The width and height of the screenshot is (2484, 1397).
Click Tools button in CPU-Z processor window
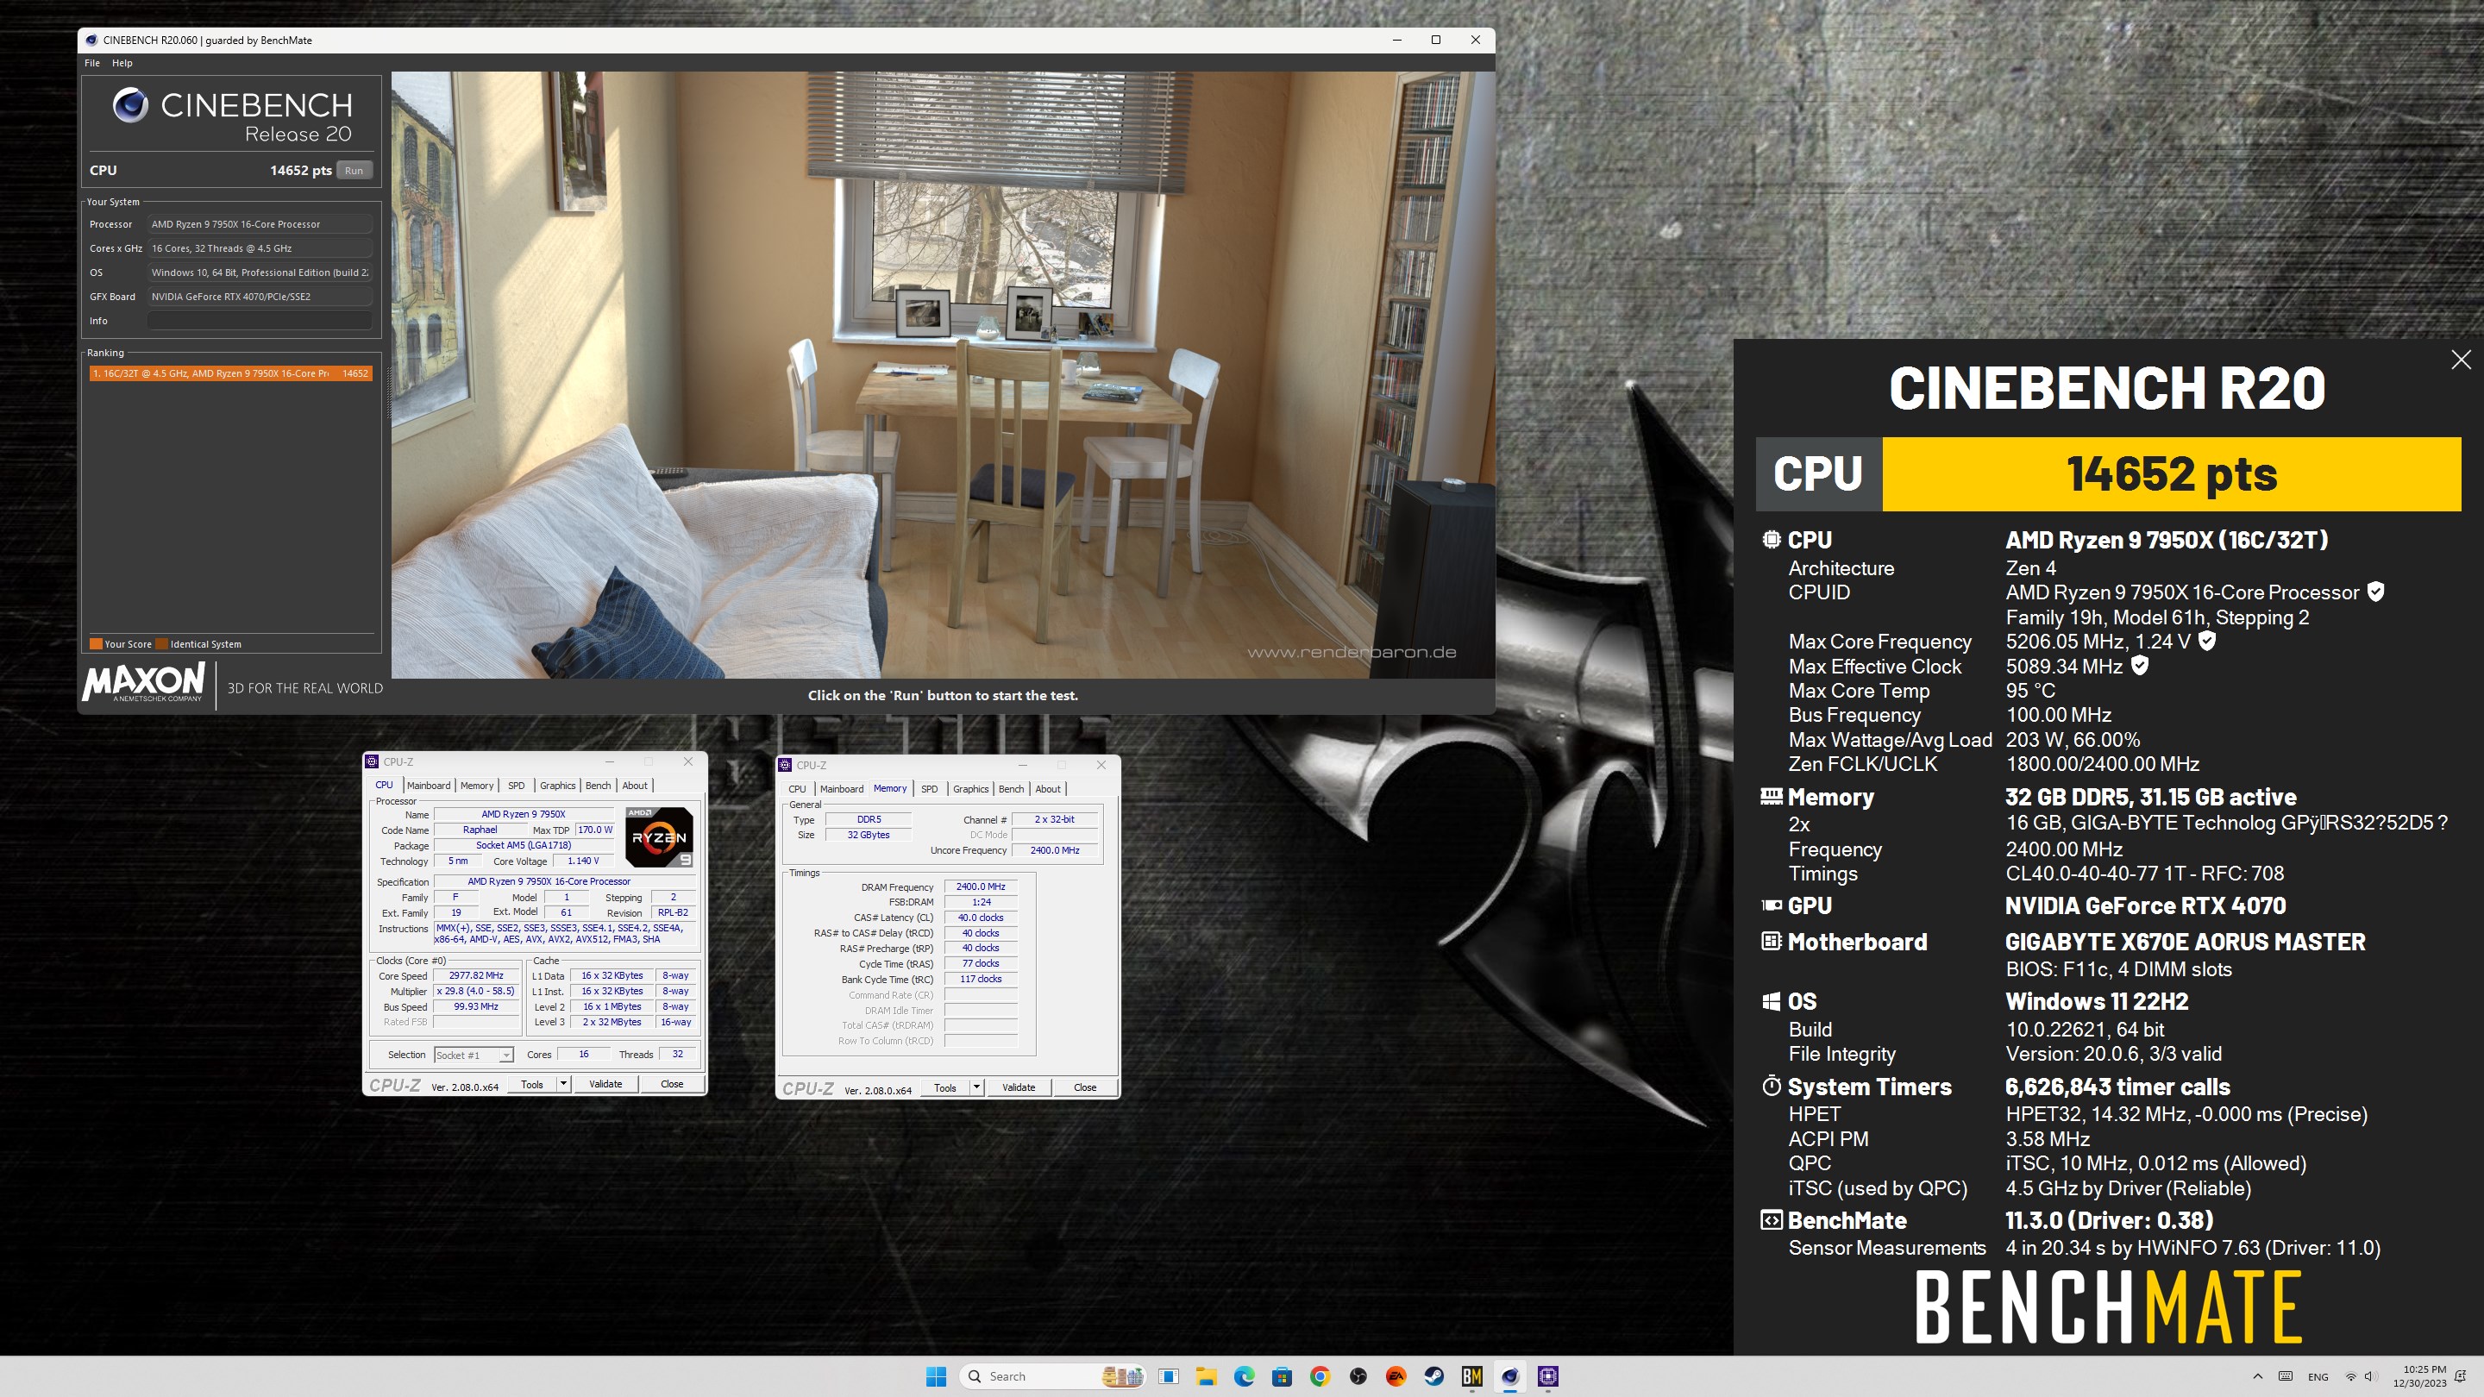tap(532, 1085)
